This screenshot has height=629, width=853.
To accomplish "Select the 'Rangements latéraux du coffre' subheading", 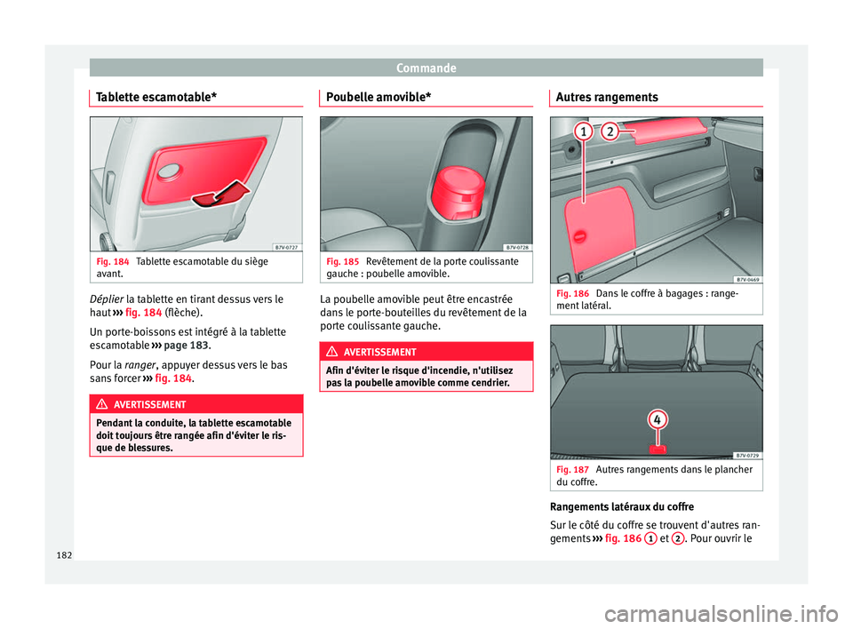I will tap(622, 507).
